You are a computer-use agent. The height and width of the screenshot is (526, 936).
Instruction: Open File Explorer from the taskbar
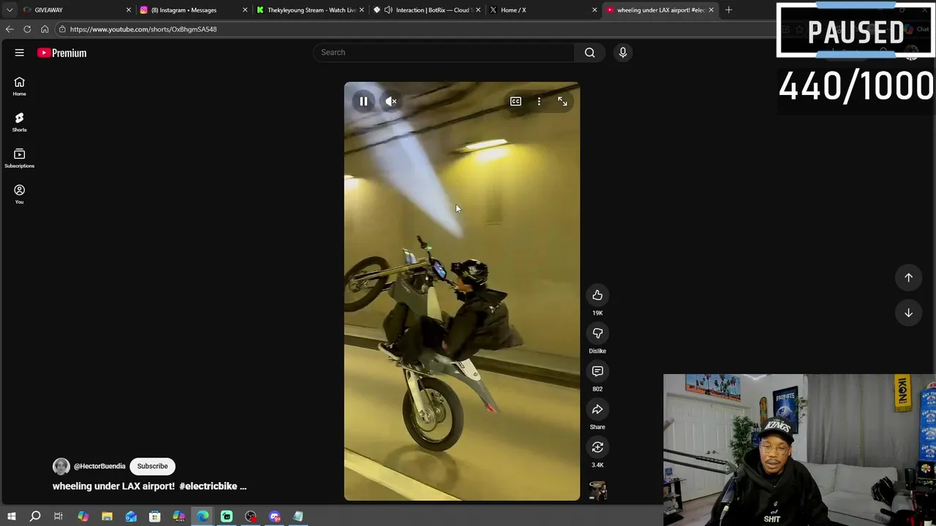point(107,517)
